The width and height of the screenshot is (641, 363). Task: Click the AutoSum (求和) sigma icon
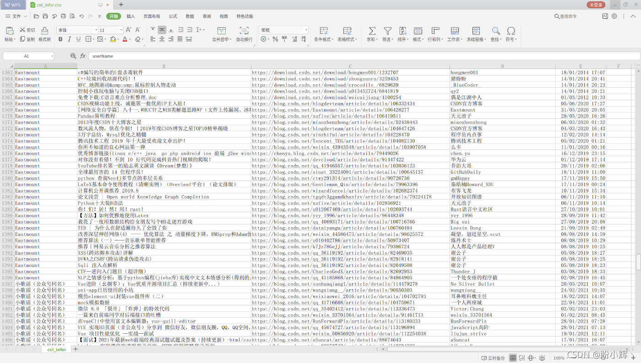pyautogui.click(x=372, y=31)
